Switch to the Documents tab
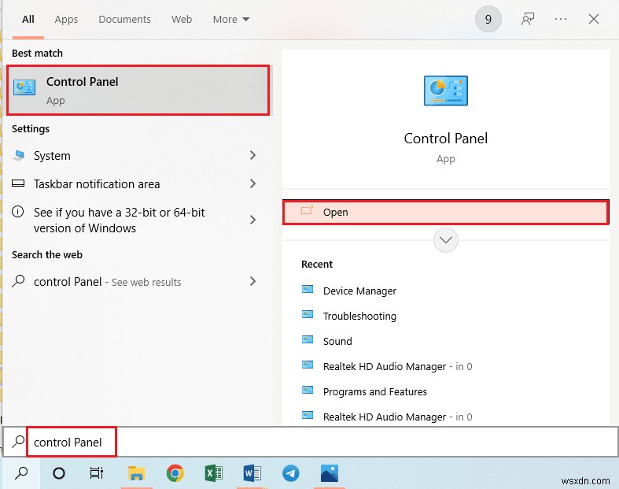619x489 pixels. 123,20
